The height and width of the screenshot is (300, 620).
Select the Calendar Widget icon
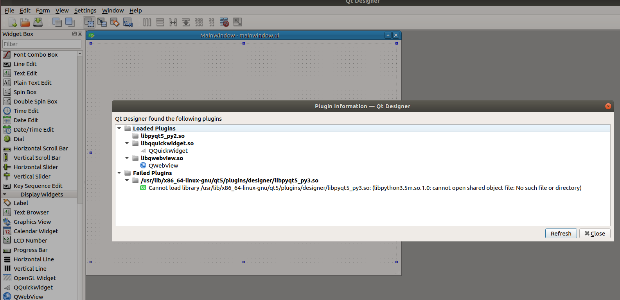pos(7,231)
